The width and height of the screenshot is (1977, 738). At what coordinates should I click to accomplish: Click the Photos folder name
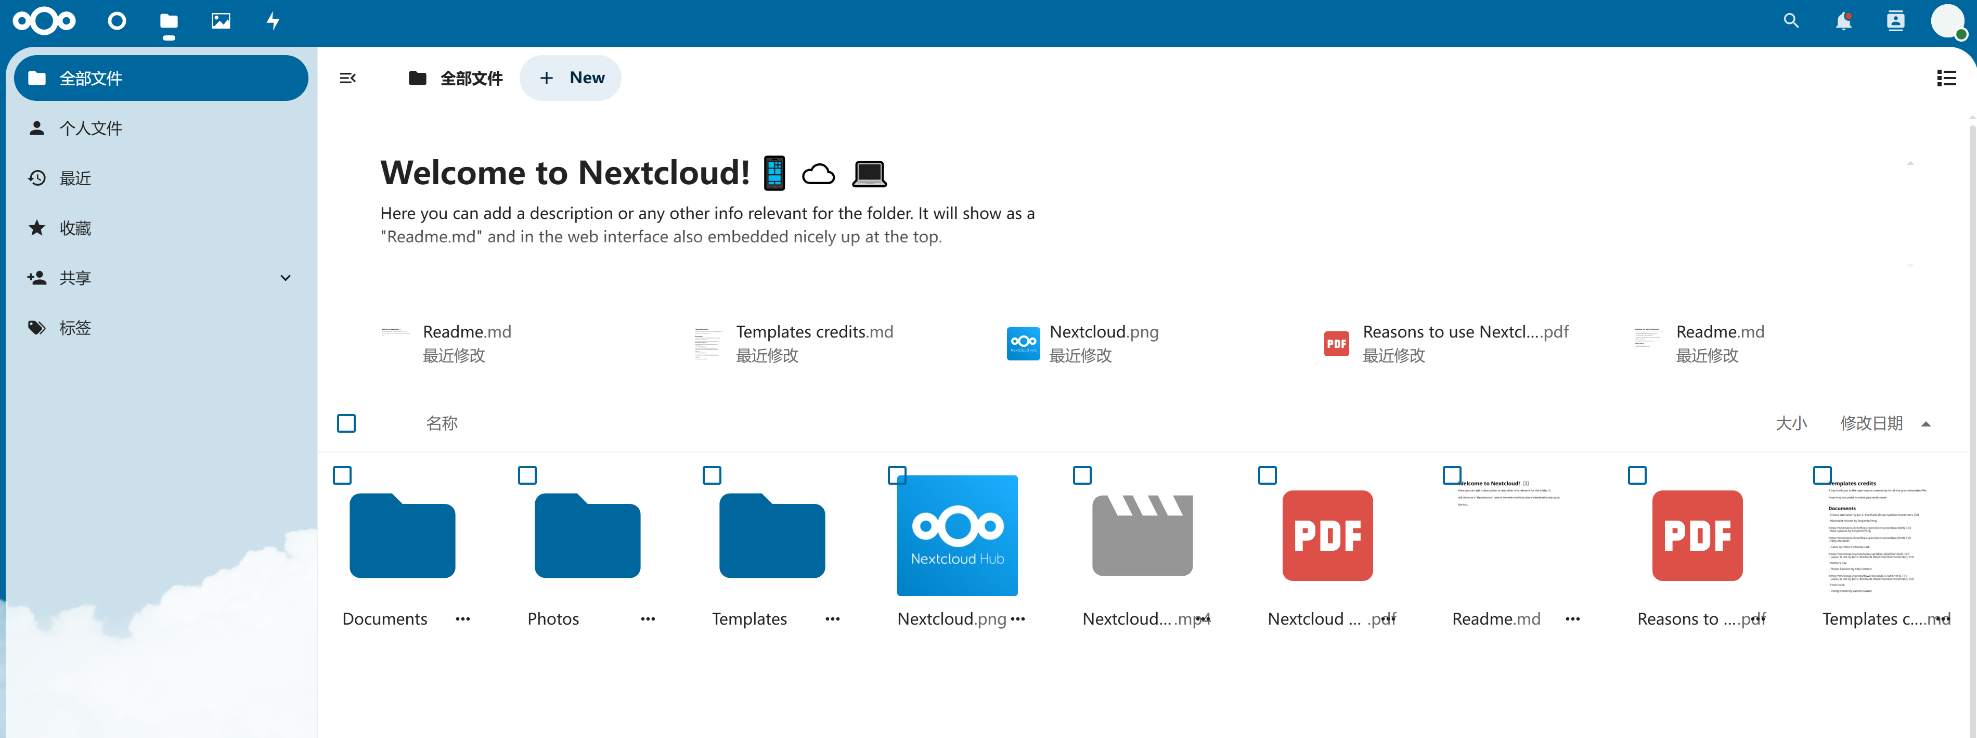coord(552,619)
